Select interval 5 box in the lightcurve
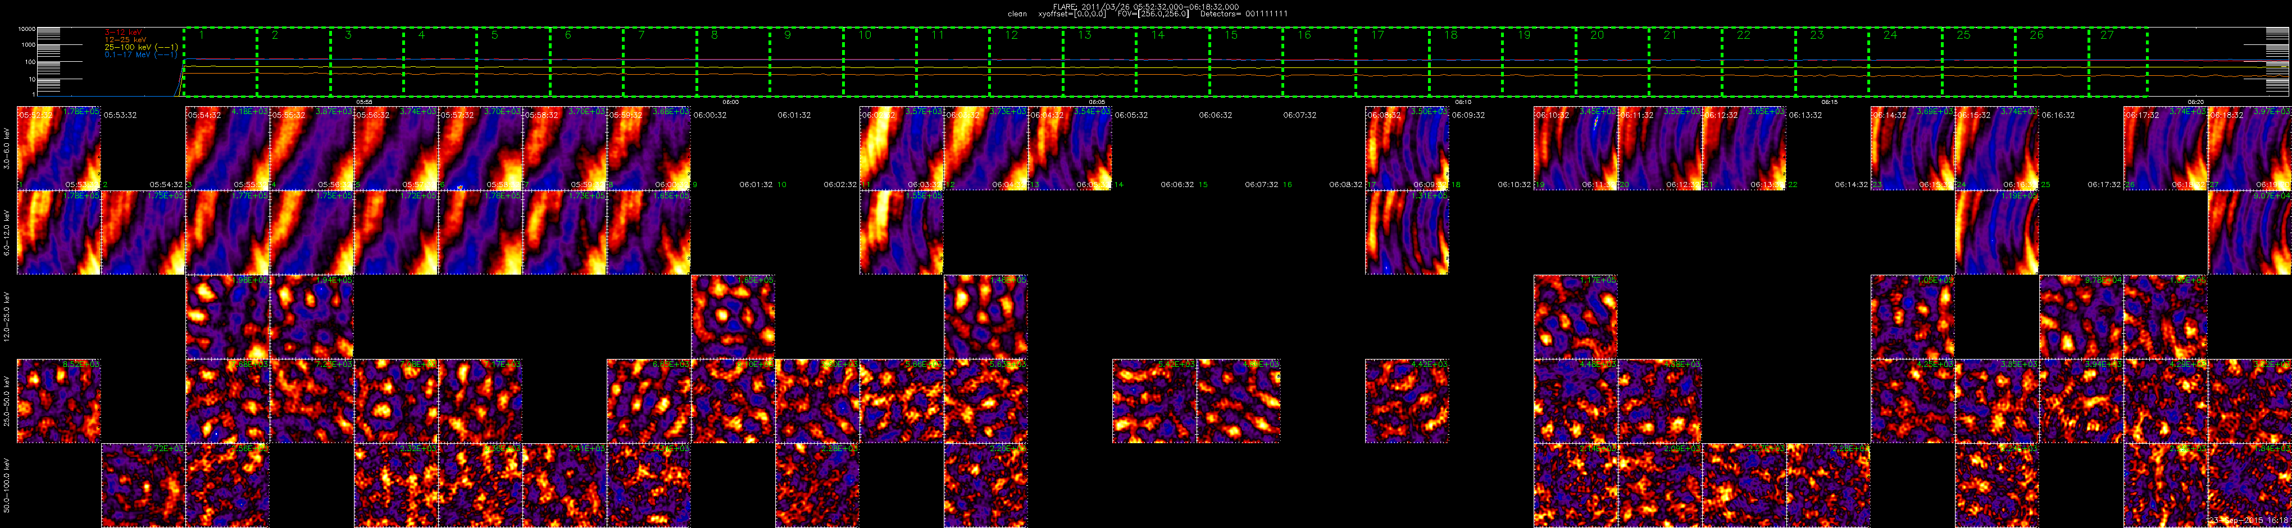 click(512, 61)
